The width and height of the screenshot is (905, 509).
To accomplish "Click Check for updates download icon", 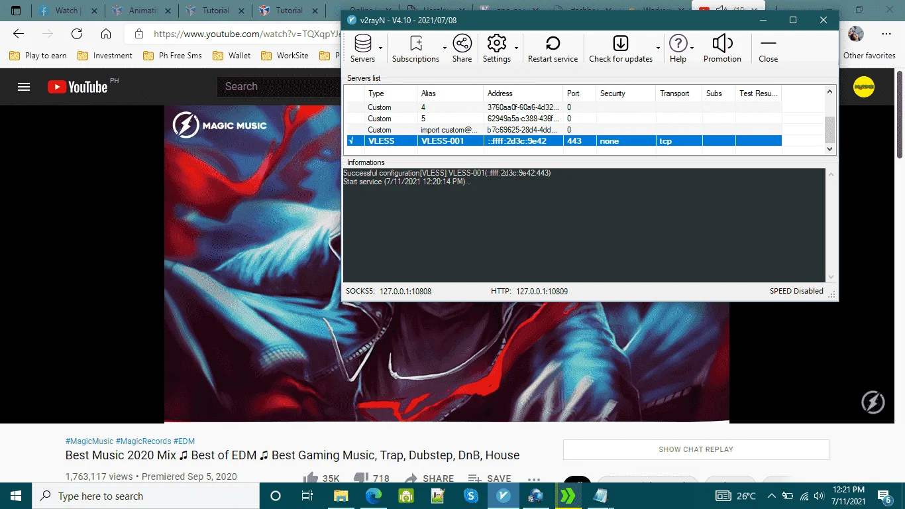I will (x=621, y=44).
